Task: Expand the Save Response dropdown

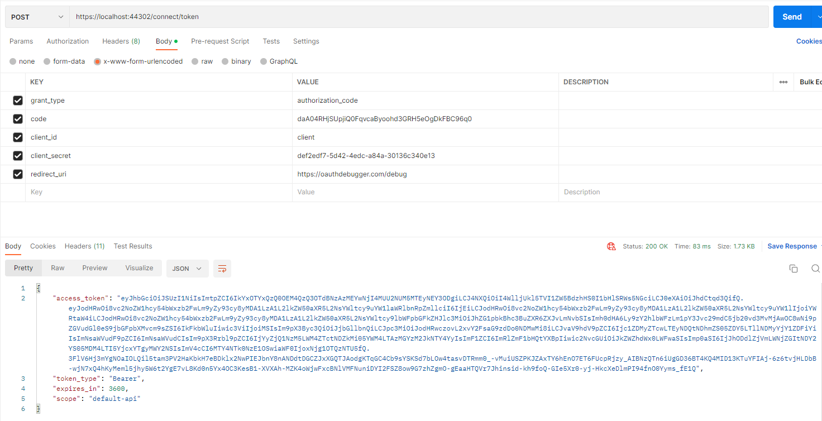Action: tap(820, 246)
